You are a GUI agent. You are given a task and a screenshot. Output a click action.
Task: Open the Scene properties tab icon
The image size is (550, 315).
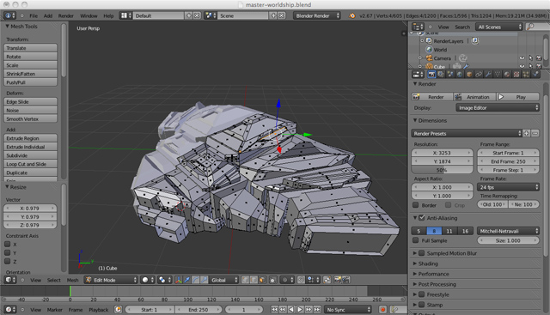point(450,75)
